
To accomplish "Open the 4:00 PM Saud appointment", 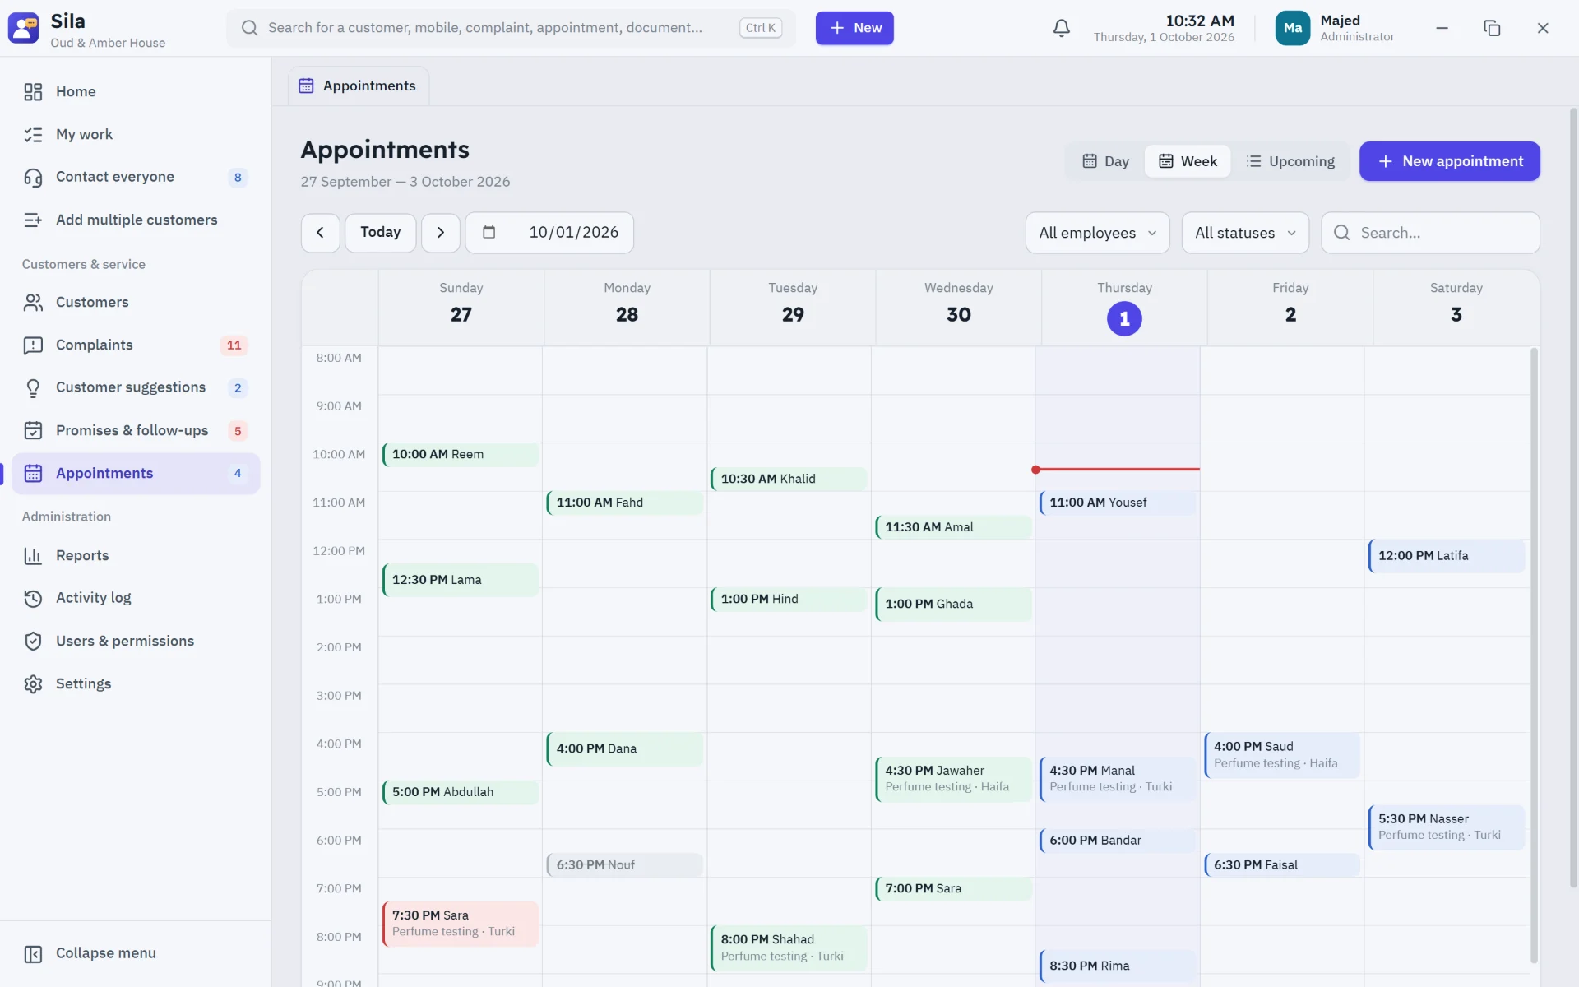I will [x=1282, y=755].
